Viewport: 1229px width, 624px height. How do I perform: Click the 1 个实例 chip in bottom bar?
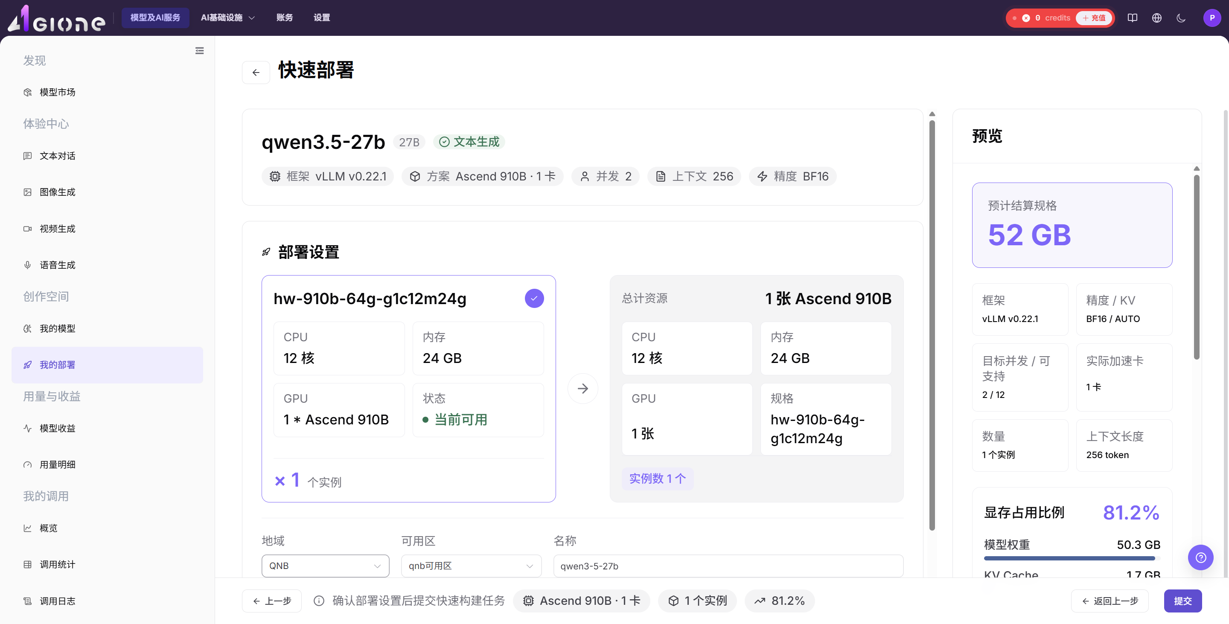[697, 601]
